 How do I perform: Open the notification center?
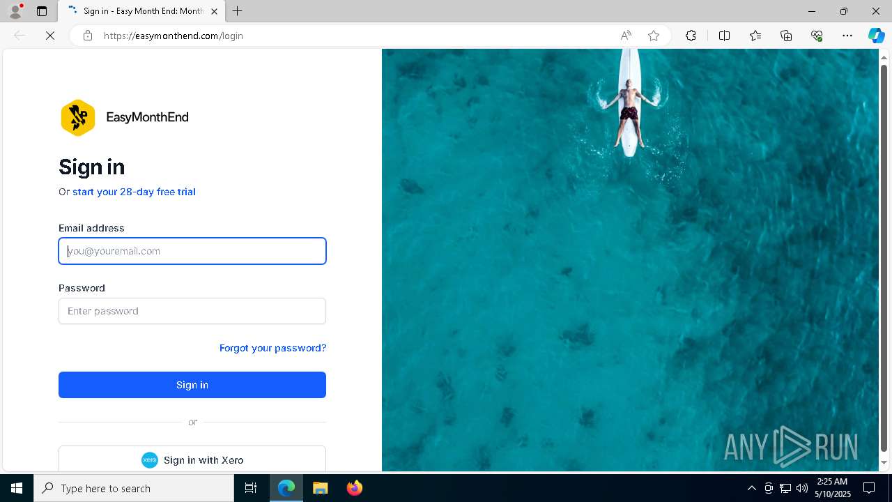coord(869,488)
